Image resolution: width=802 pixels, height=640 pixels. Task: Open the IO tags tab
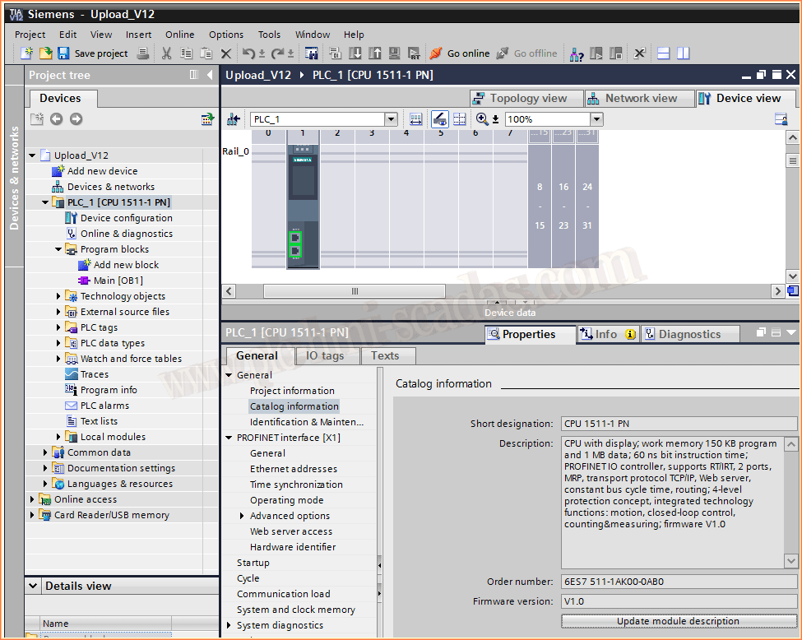click(x=325, y=355)
